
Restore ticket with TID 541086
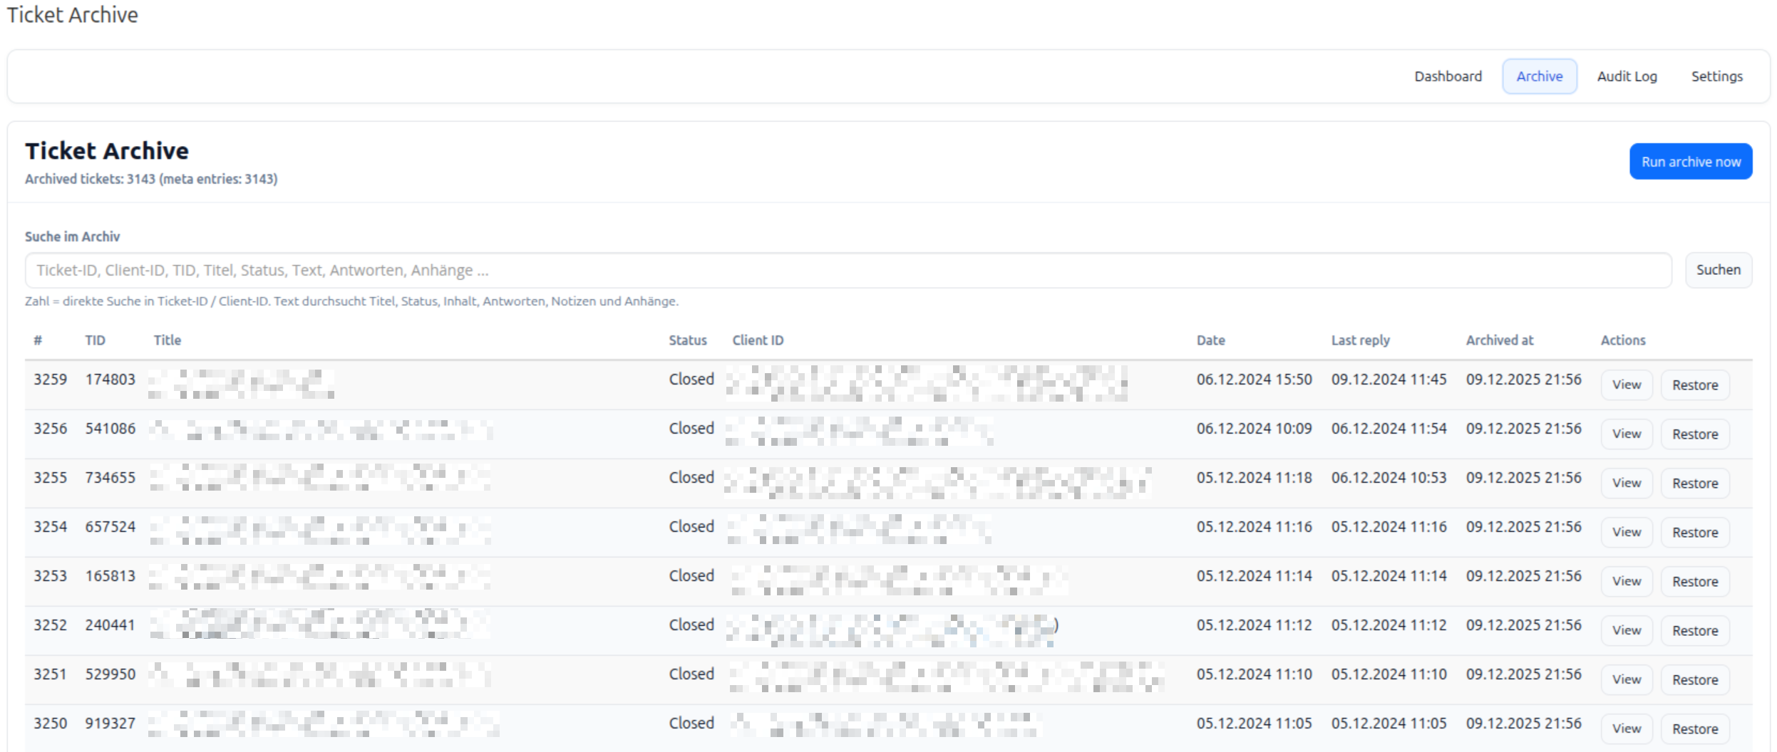point(1694,434)
